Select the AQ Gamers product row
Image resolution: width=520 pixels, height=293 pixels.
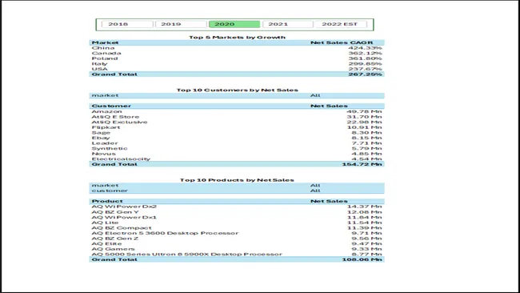coord(237,249)
